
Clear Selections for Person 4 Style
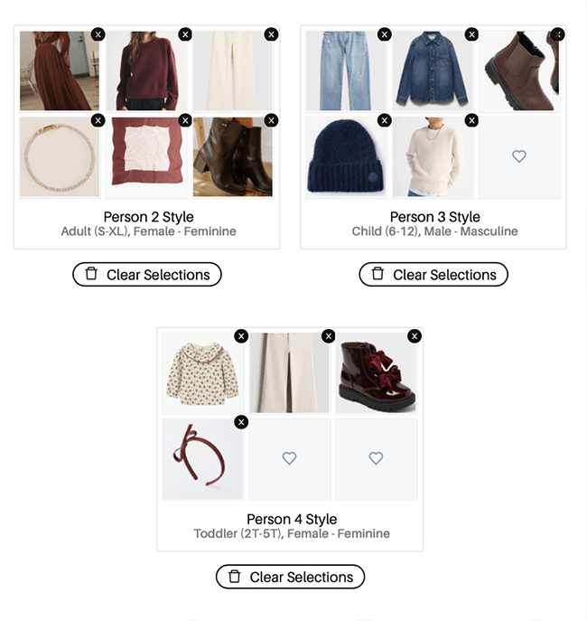pos(290,577)
